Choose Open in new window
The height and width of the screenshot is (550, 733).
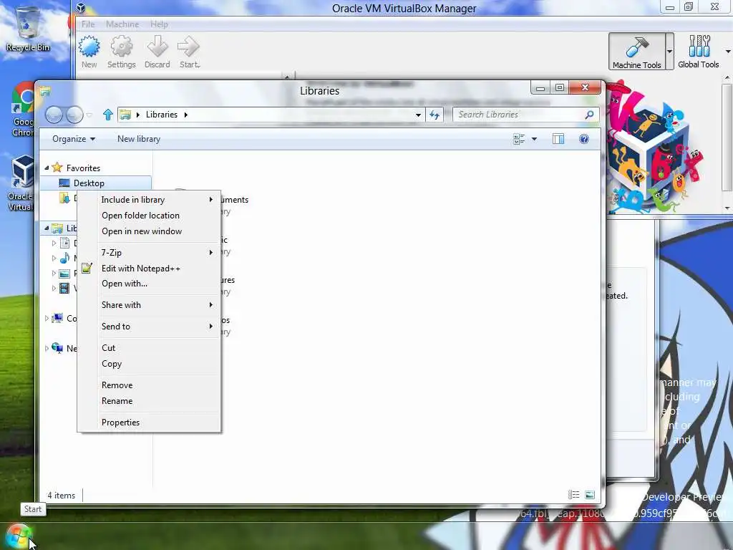[x=149, y=231]
